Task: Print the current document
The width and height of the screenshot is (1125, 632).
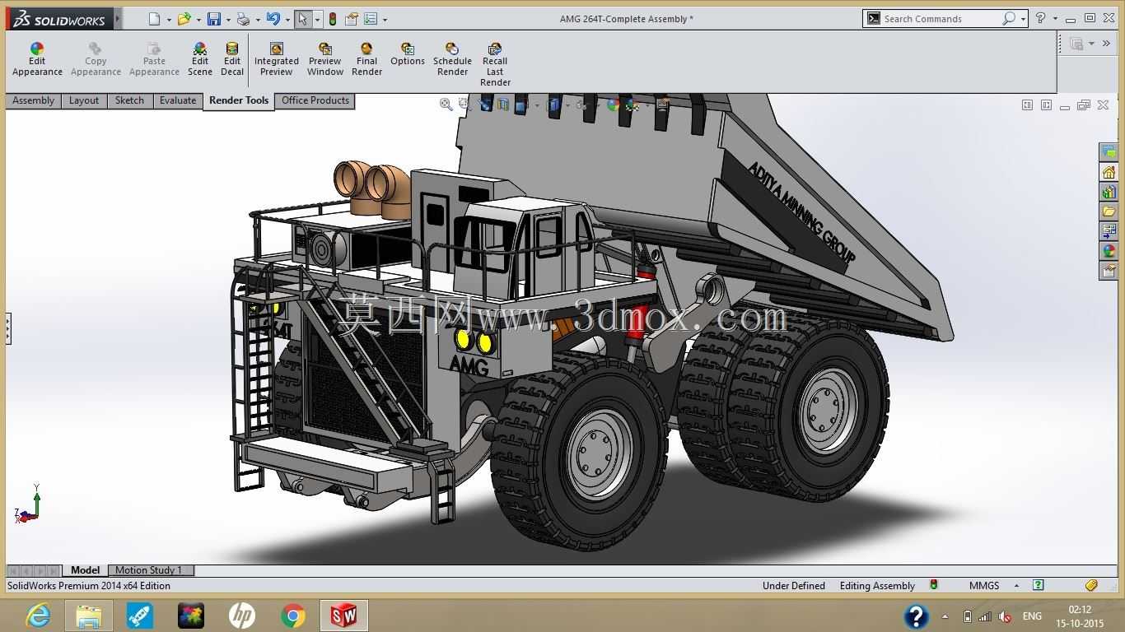Action: click(243, 19)
